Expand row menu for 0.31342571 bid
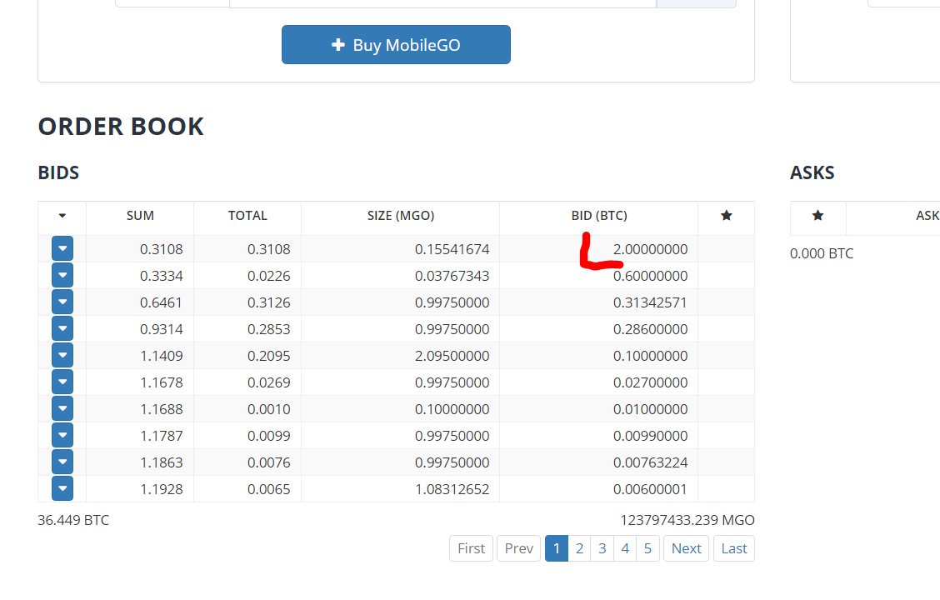This screenshot has width=940, height=600. [62, 302]
